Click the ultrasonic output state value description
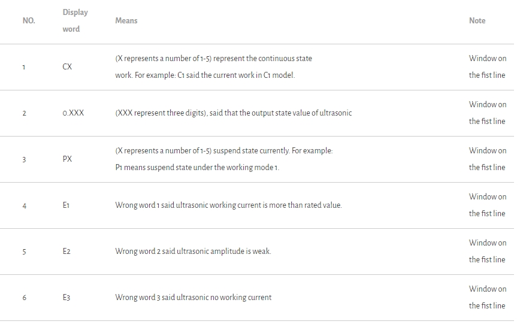The image size is (520, 324). 234,113
